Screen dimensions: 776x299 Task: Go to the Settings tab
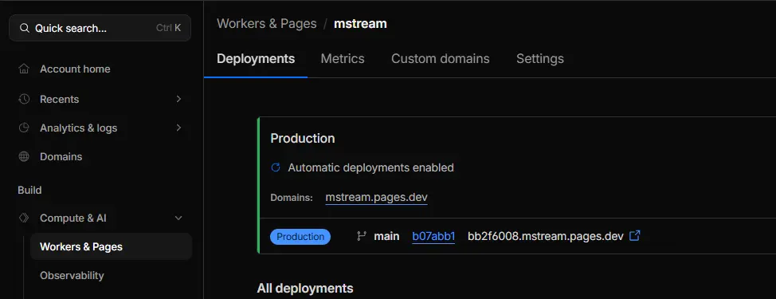pyautogui.click(x=540, y=58)
